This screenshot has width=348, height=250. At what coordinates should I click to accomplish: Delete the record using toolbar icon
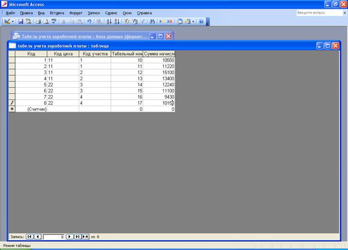coord(170,21)
